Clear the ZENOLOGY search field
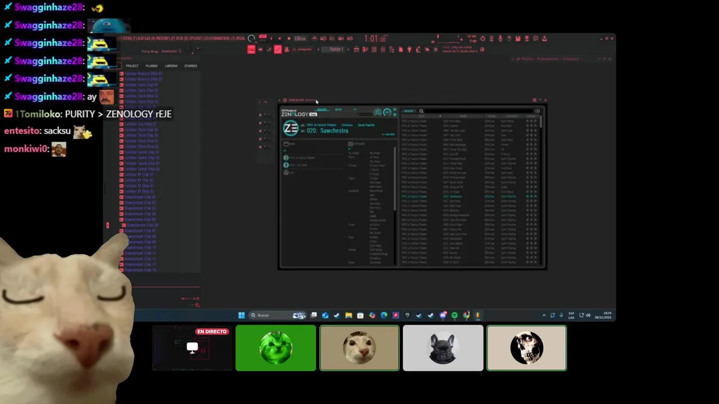Image resolution: width=719 pixels, height=404 pixels. [x=537, y=111]
